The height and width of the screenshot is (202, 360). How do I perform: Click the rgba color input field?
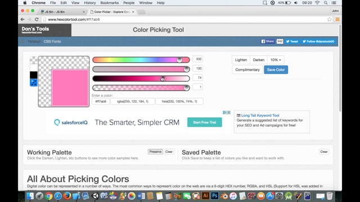tap(133, 101)
